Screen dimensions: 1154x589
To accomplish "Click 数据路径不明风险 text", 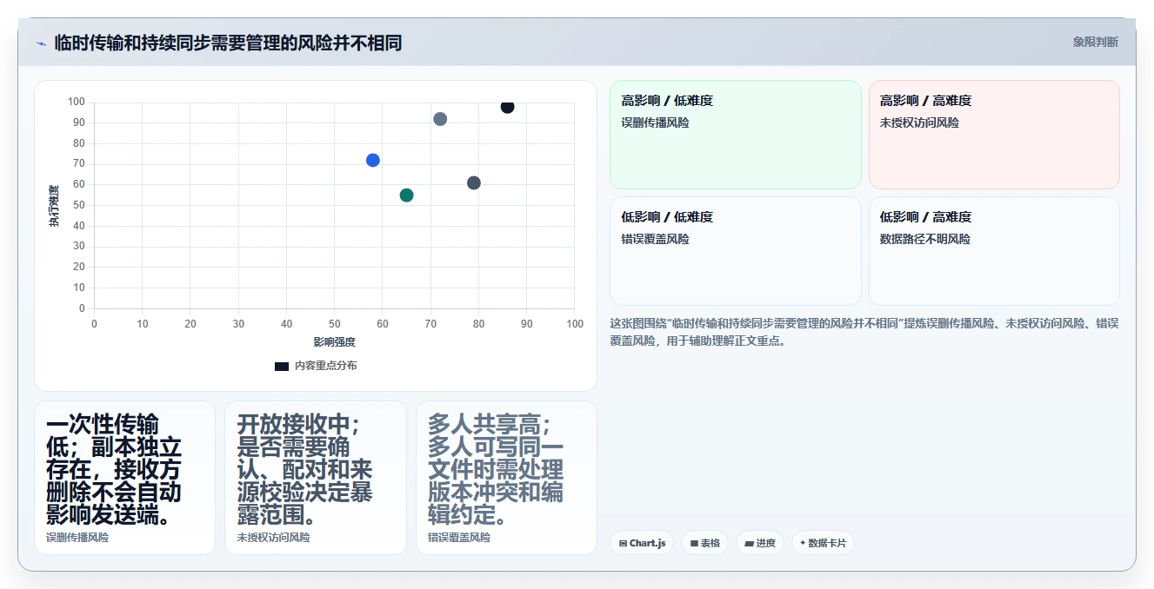I will (925, 239).
